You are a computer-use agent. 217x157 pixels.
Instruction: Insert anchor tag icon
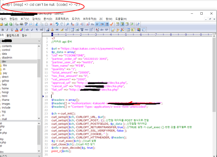[52, 30]
